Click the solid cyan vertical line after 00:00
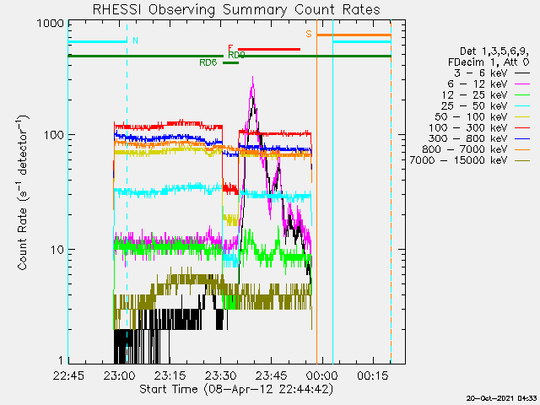The image size is (540, 405). (332, 192)
